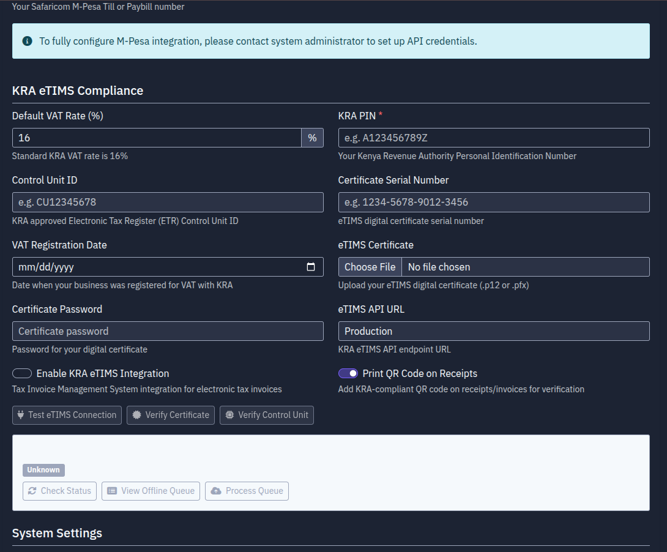Click the plug icon on Test eTIMS Connection
This screenshot has width=667, height=552.
click(x=20, y=415)
